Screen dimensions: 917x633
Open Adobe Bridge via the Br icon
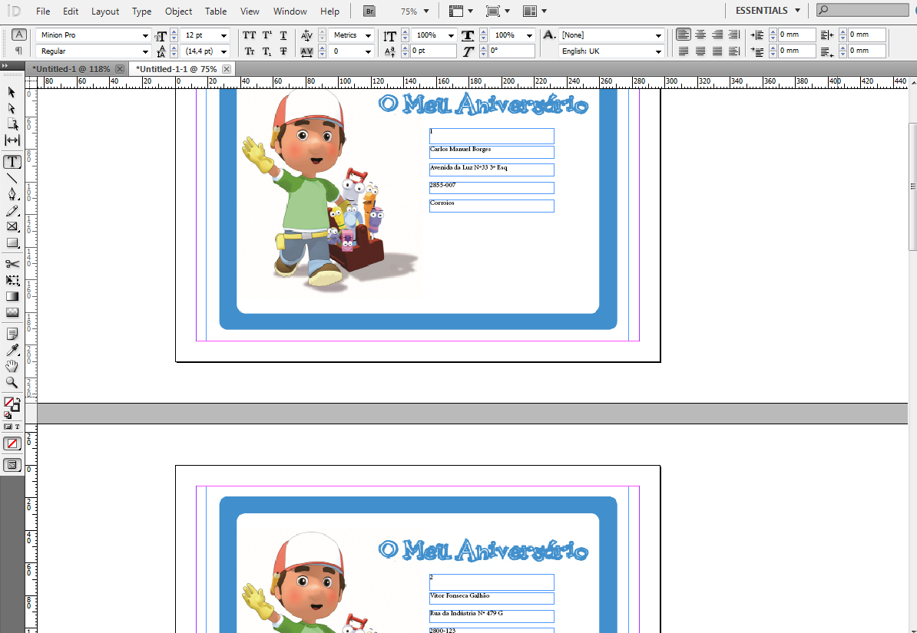368,11
